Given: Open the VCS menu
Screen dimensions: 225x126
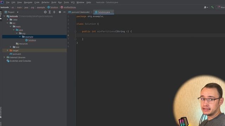Looking at the screenshot, I should coord(73,2).
